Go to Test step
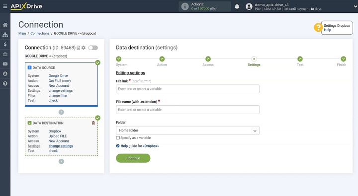The width and height of the screenshot is (358, 196). [300, 59]
